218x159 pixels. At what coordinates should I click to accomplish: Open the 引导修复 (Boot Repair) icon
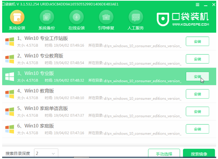[x=106, y=17]
